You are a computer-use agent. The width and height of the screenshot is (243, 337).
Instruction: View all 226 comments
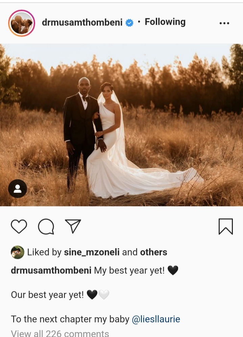[60, 333]
